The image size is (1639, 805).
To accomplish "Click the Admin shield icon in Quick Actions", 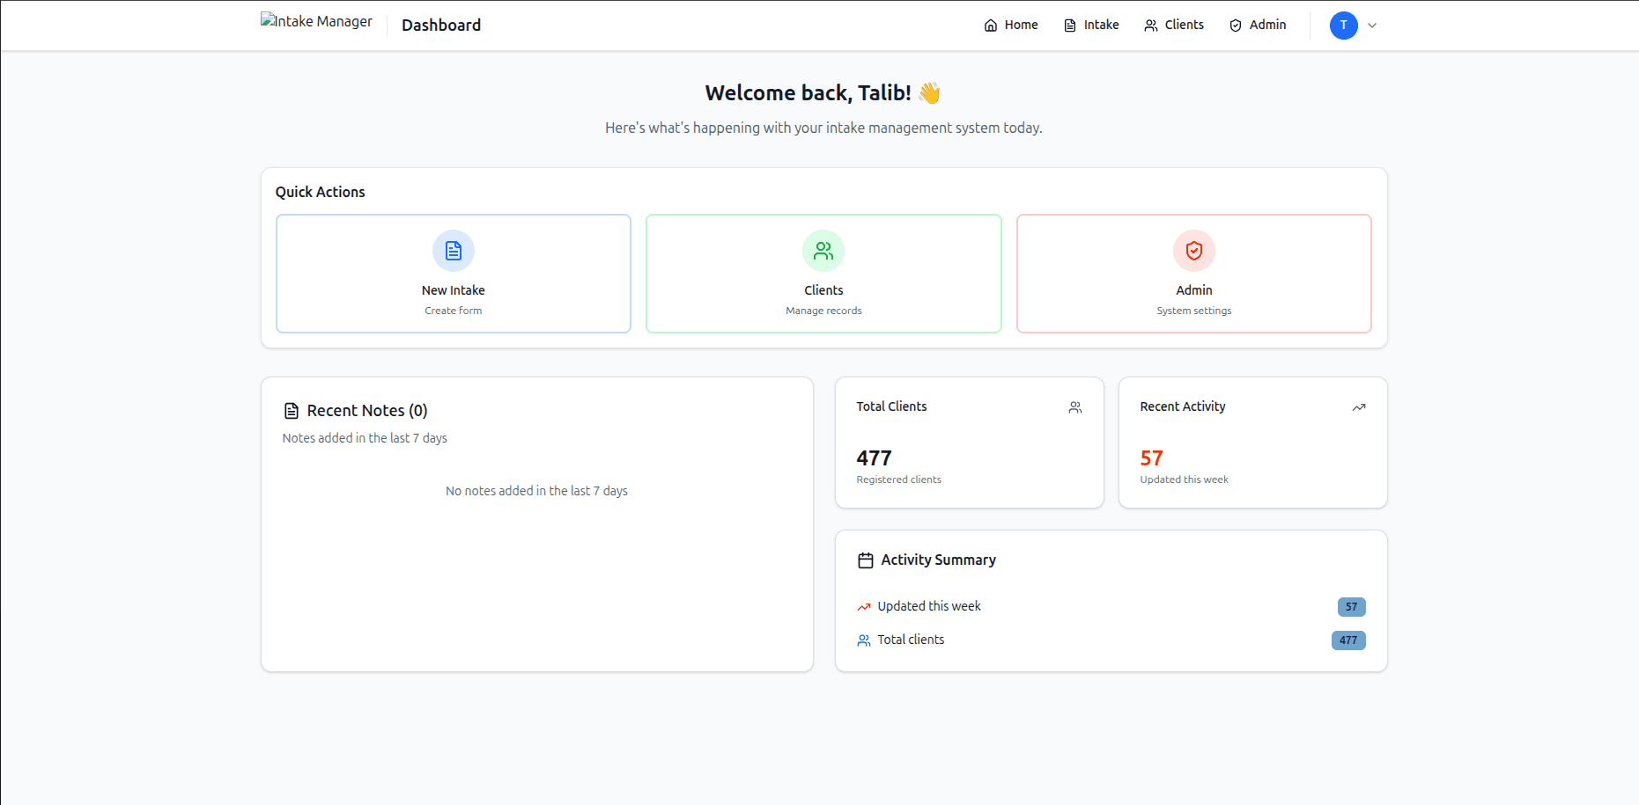I will [1194, 251].
